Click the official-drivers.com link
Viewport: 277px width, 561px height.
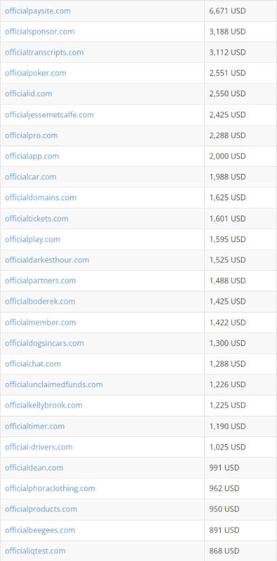click(x=39, y=447)
